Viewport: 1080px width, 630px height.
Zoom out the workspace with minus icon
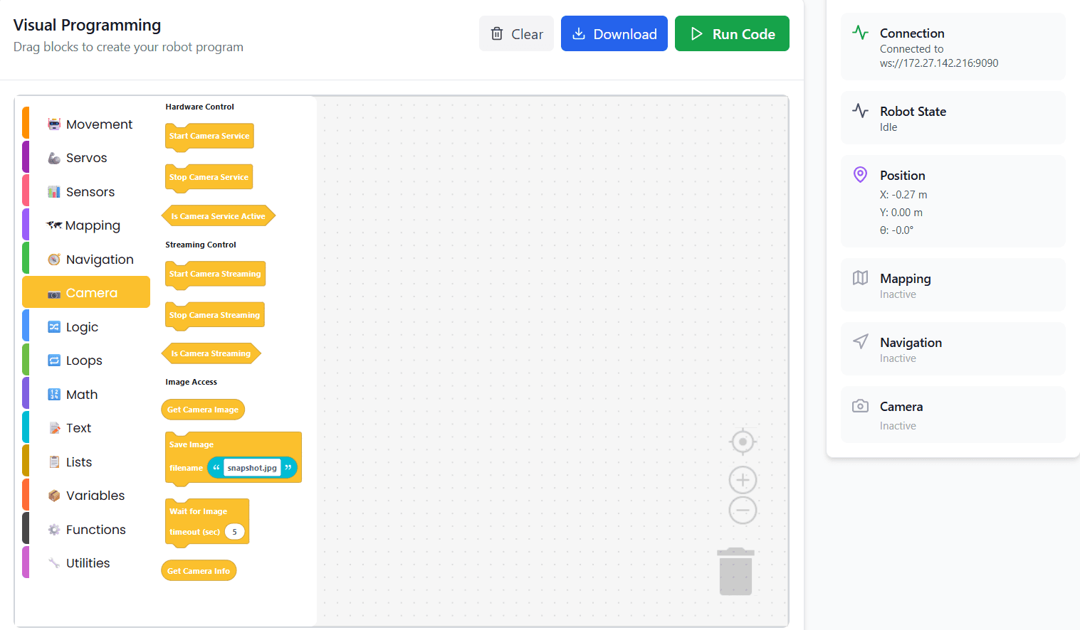[x=743, y=510]
